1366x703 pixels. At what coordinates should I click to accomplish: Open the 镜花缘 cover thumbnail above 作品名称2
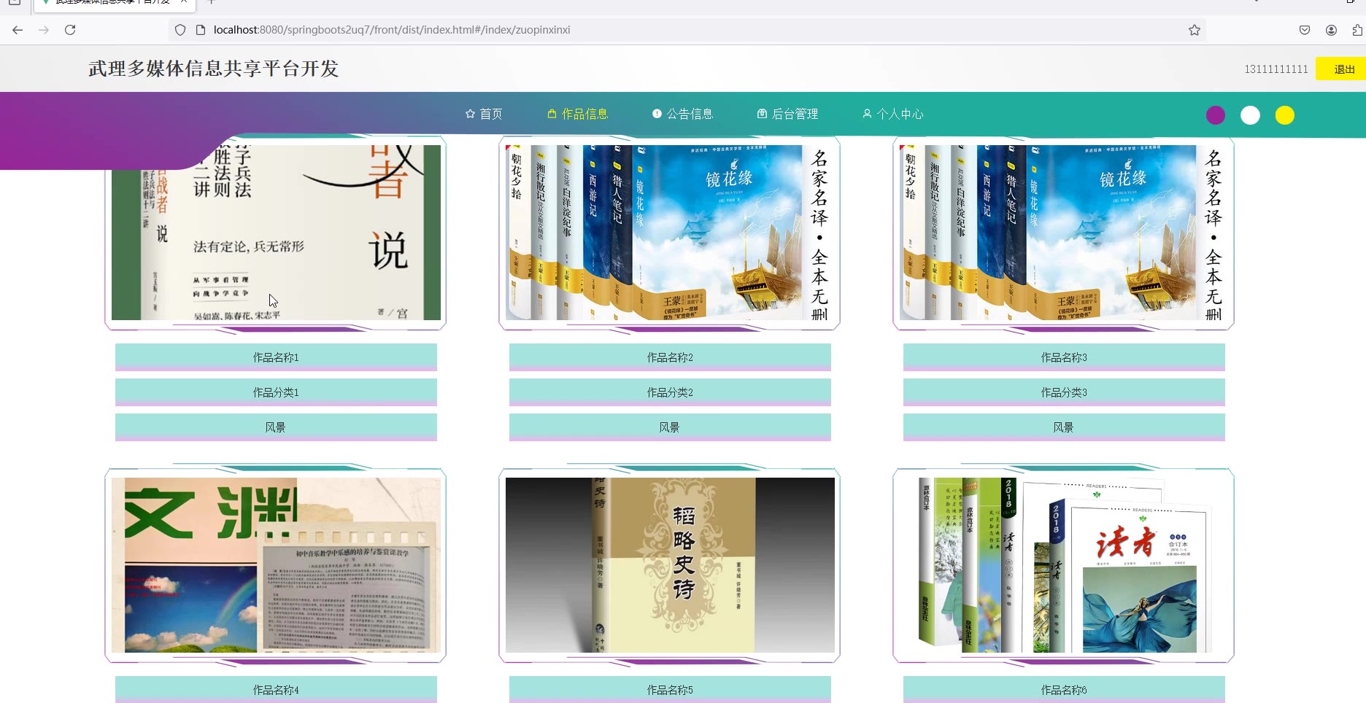pyautogui.click(x=670, y=232)
